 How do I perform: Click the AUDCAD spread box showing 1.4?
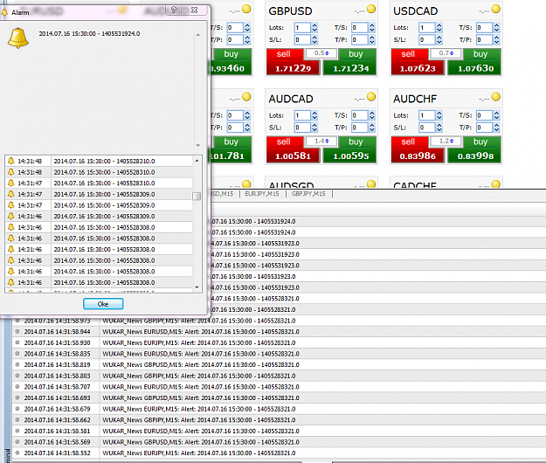(321, 141)
